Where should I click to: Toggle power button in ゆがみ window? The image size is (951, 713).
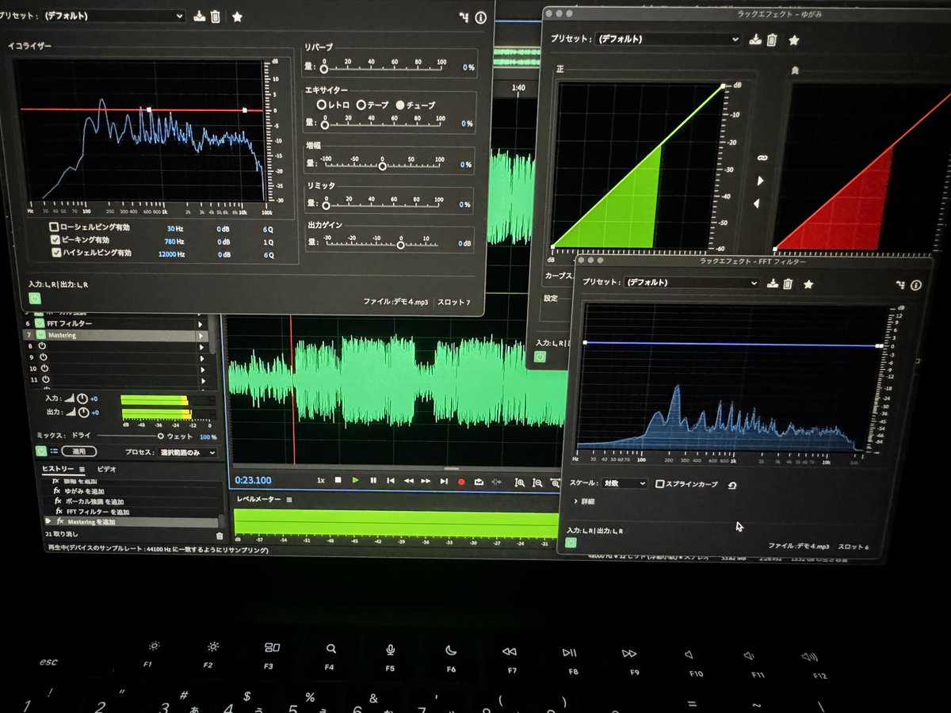click(540, 357)
